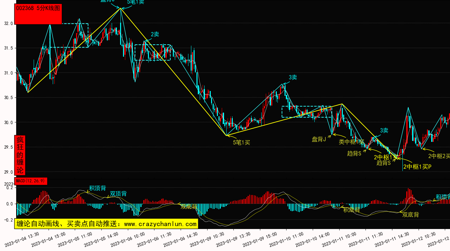Click the 双顶背 MACD divergence label
The width and height of the screenshot is (450, 251).
click(x=118, y=194)
